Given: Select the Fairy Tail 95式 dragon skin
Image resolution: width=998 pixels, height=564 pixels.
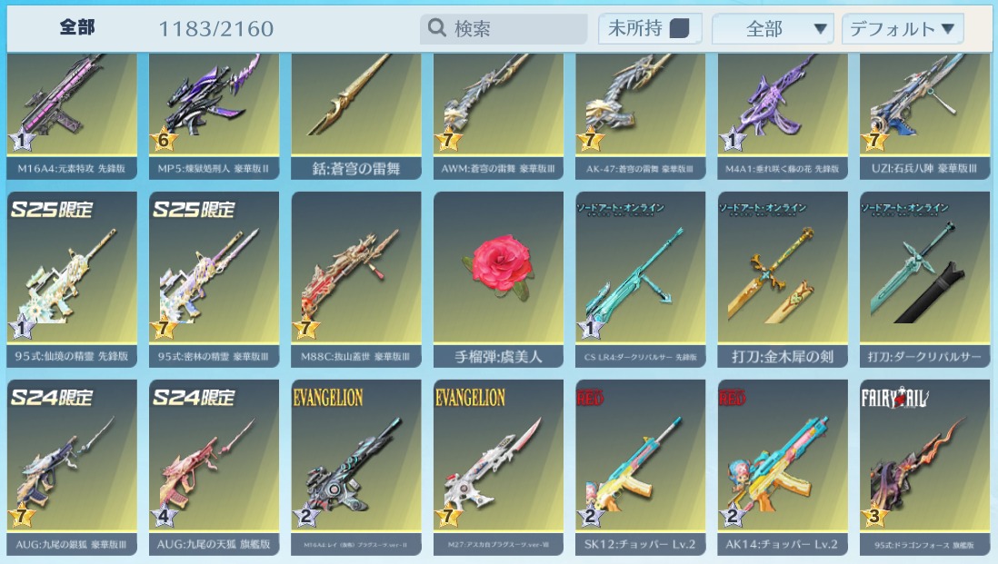Looking at the screenshot, I should click(x=924, y=468).
